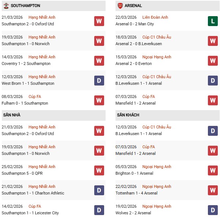The width and height of the screenshot is (220, 218).
Task: Click W badge for Arsenal 2-0 Everton
Action: point(213,61)
